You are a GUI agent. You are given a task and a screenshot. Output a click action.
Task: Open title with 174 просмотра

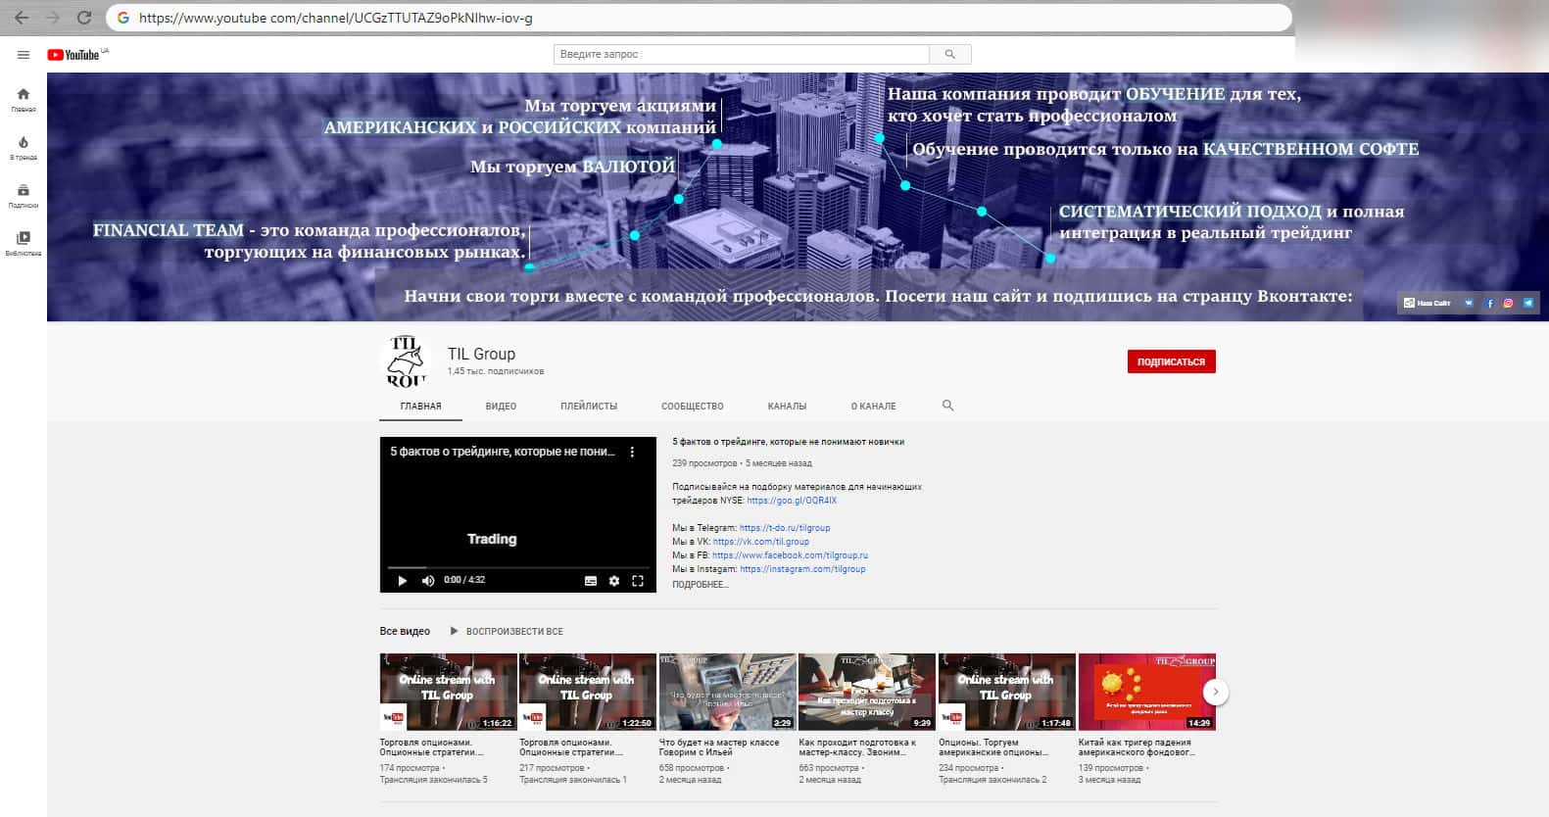(x=432, y=747)
